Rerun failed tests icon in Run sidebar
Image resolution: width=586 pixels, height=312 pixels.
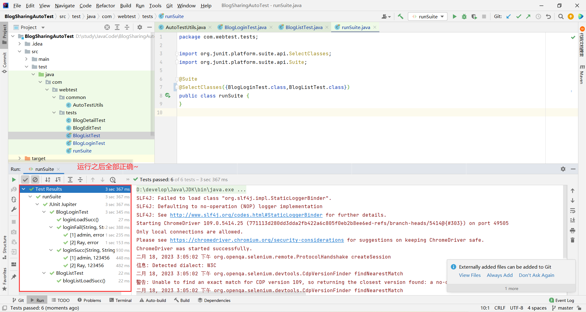[x=14, y=190]
